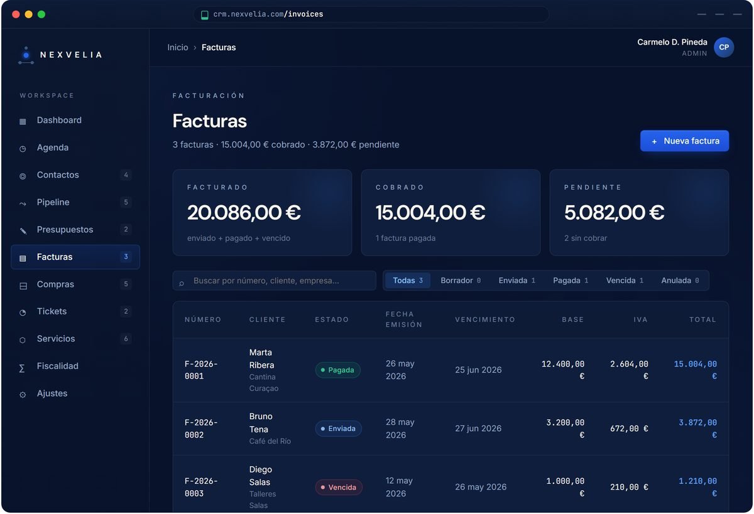Sort by Base column header
The width and height of the screenshot is (754, 514).
click(x=573, y=319)
